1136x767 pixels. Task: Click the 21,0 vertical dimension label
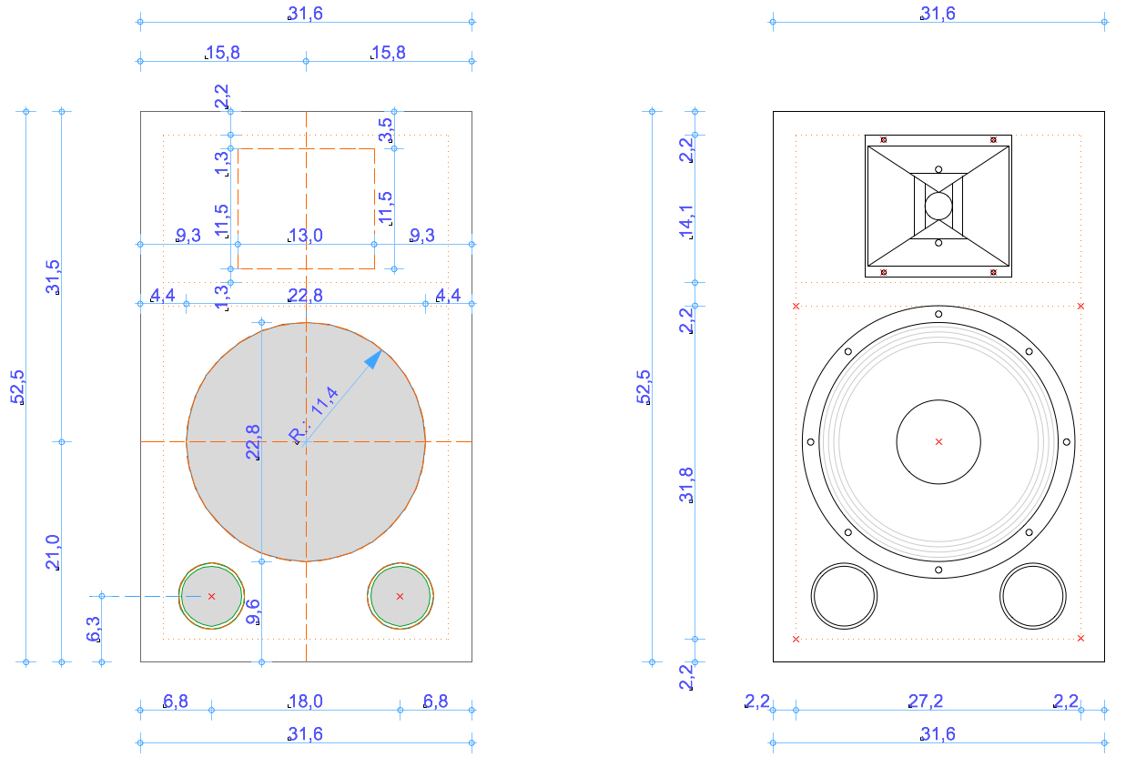tap(53, 551)
